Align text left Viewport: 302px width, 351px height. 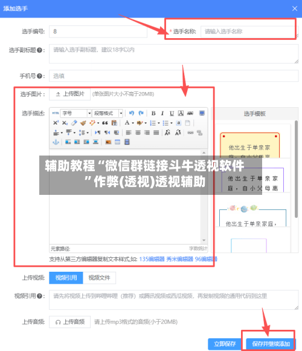coord(129,133)
